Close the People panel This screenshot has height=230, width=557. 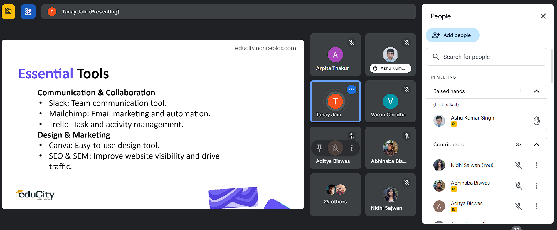pyautogui.click(x=543, y=16)
